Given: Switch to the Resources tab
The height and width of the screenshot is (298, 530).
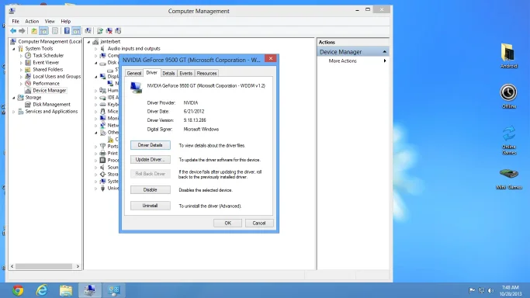Looking at the screenshot, I should (206, 73).
